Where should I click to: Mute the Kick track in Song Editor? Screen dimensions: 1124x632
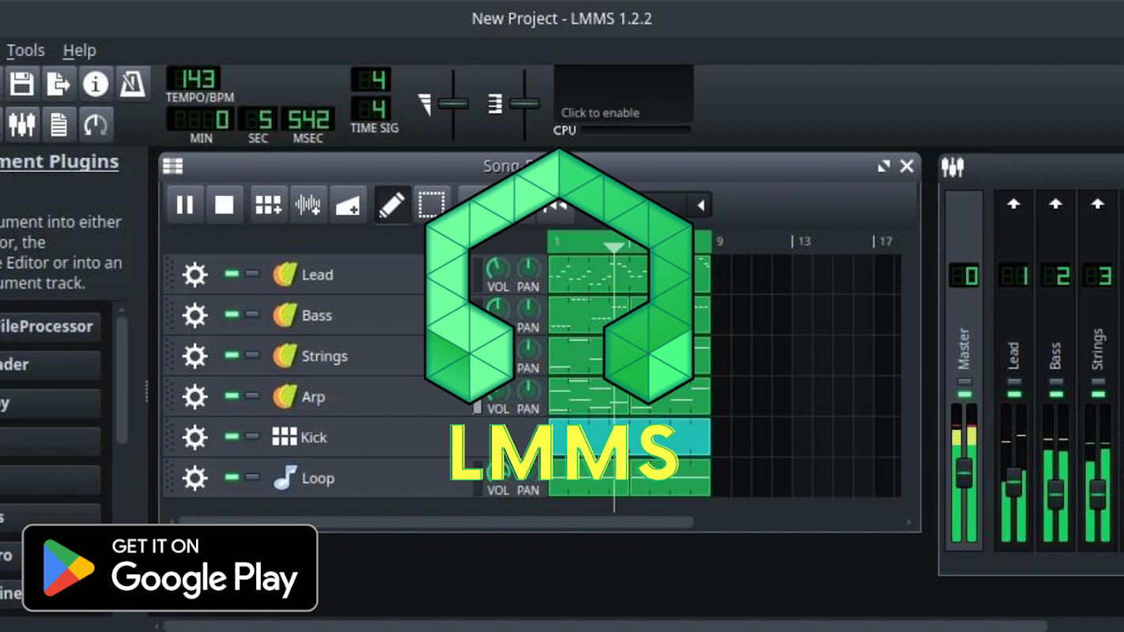click(x=232, y=437)
